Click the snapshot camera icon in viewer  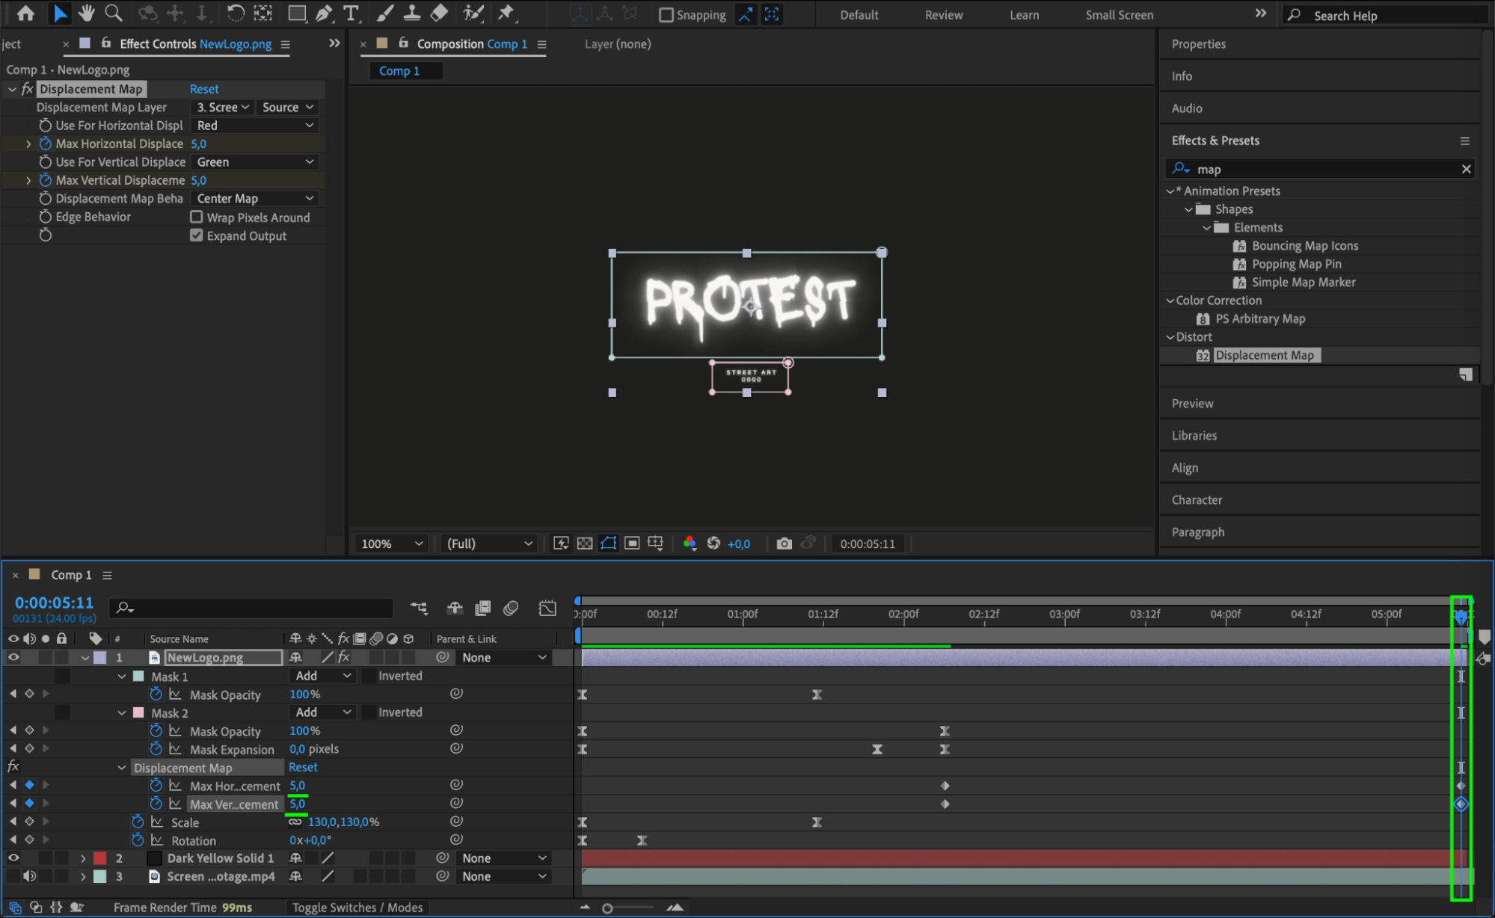[x=784, y=543]
